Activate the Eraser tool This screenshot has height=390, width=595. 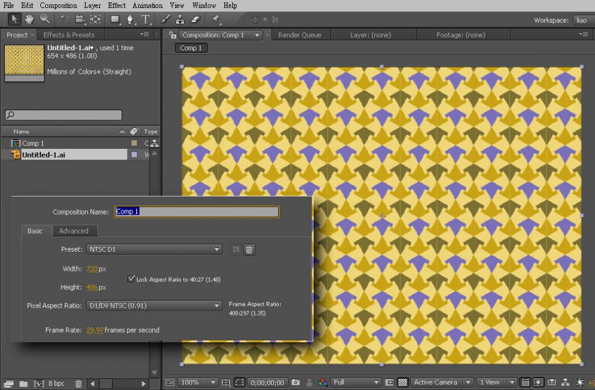tap(196, 19)
